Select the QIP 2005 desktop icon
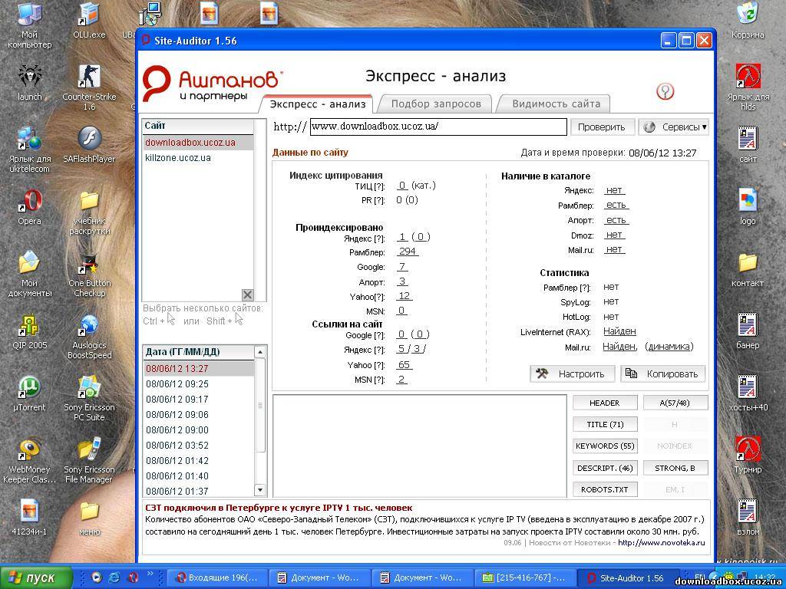The image size is (786, 589). (30, 331)
